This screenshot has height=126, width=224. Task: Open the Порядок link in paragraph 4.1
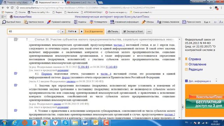tap(47, 74)
